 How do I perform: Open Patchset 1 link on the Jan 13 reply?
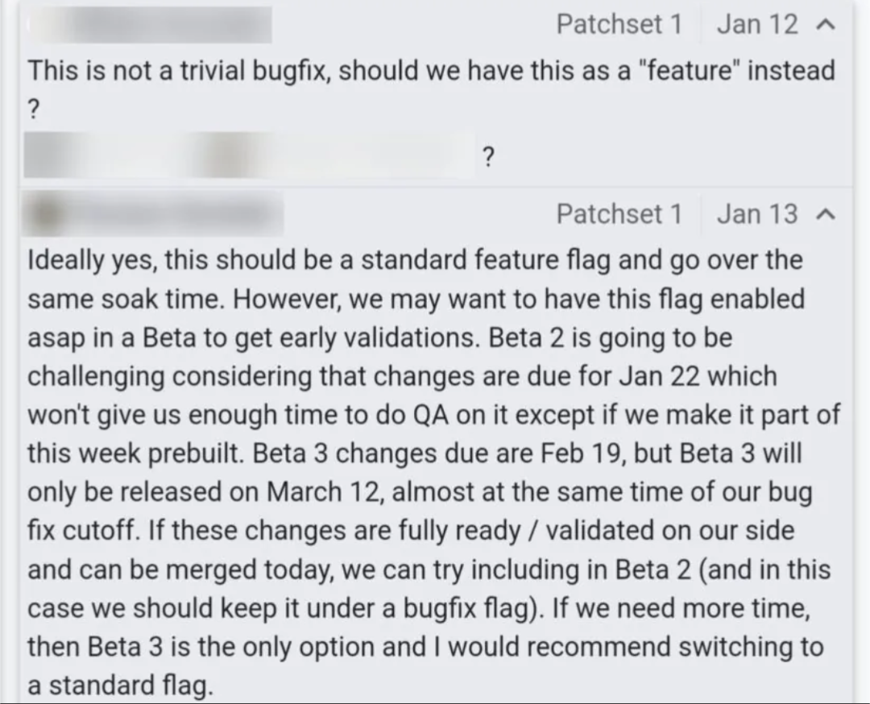[x=619, y=214]
